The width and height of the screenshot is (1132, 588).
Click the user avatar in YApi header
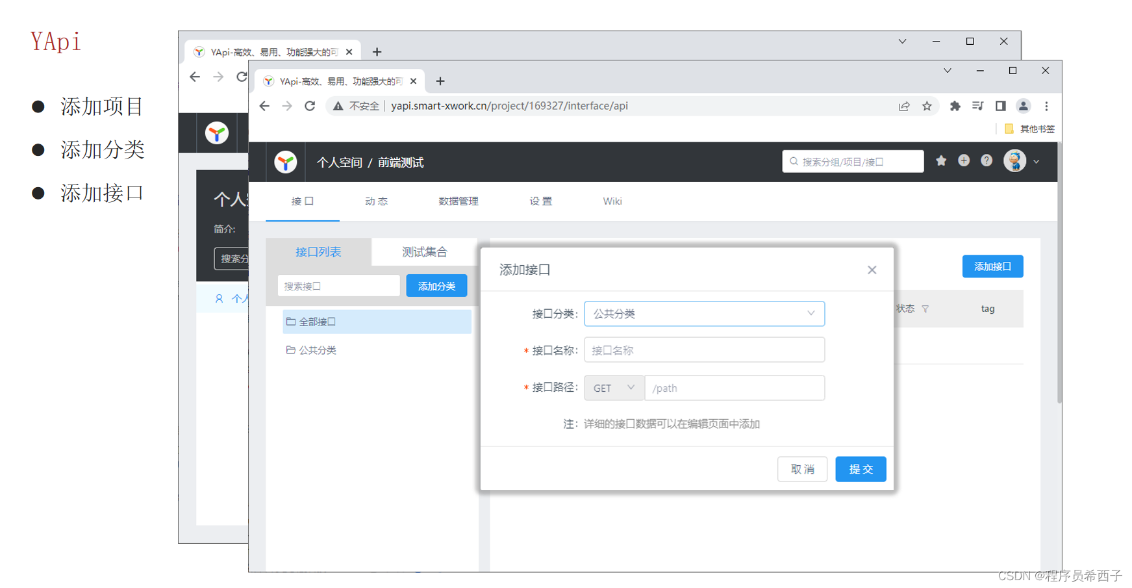1014,160
